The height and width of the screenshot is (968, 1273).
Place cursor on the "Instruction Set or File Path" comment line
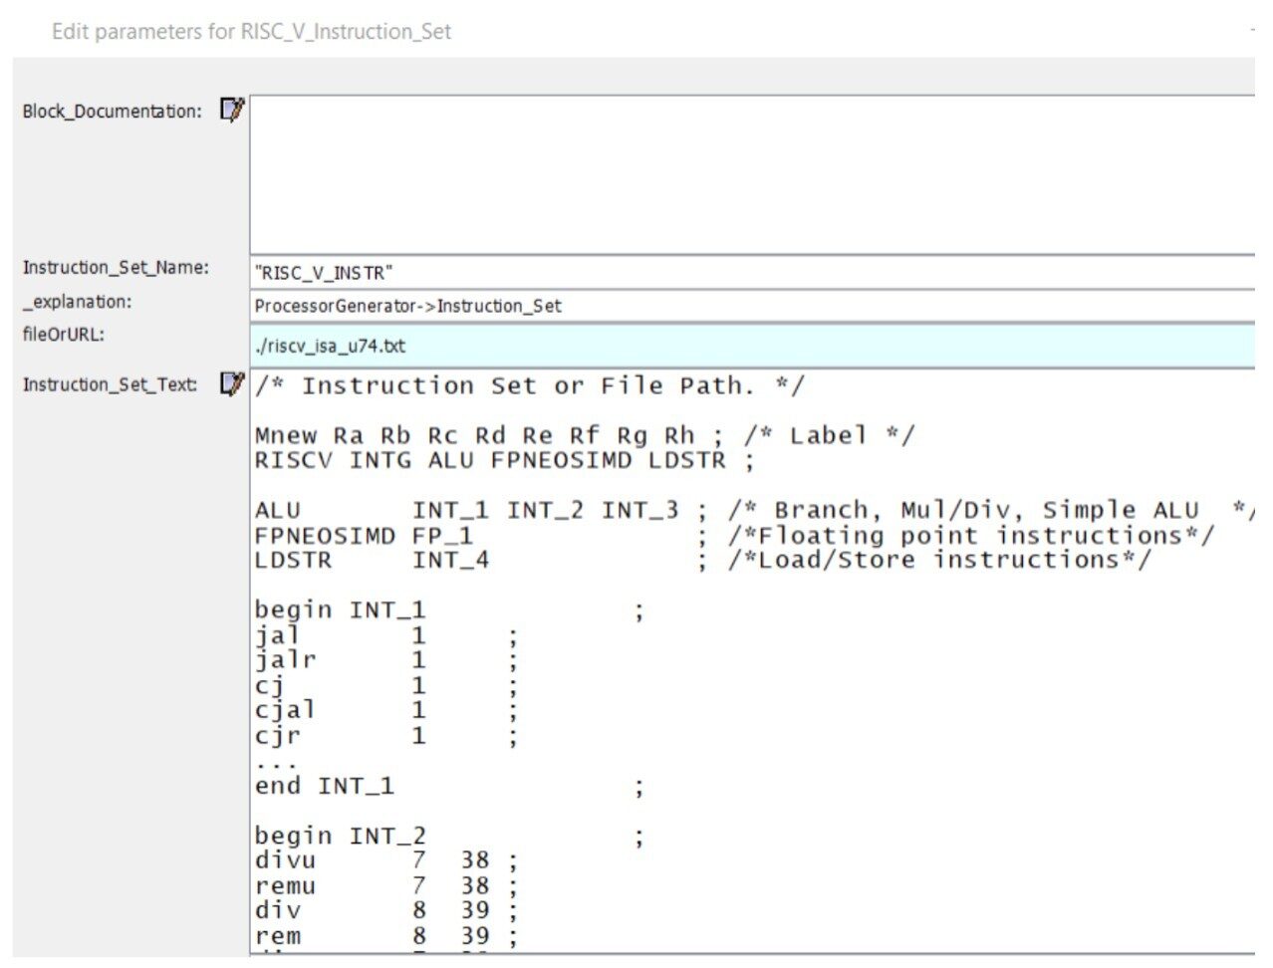point(528,386)
